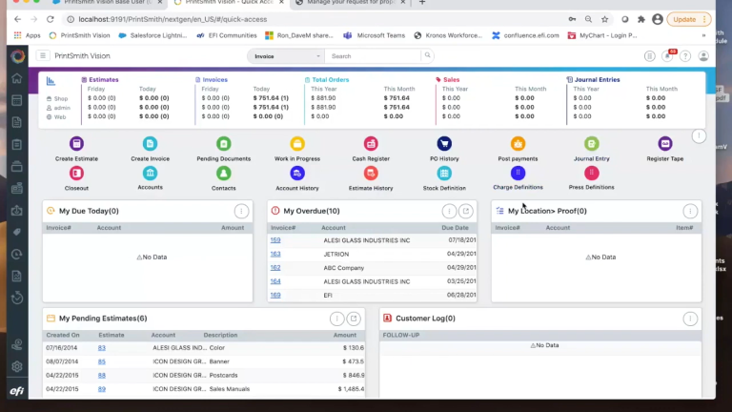Open Account History icon
The width and height of the screenshot is (732, 412).
click(297, 174)
